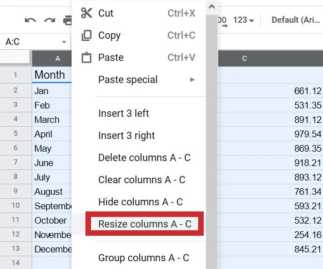Choose Group columns A - C

pyautogui.click(x=139, y=258)
